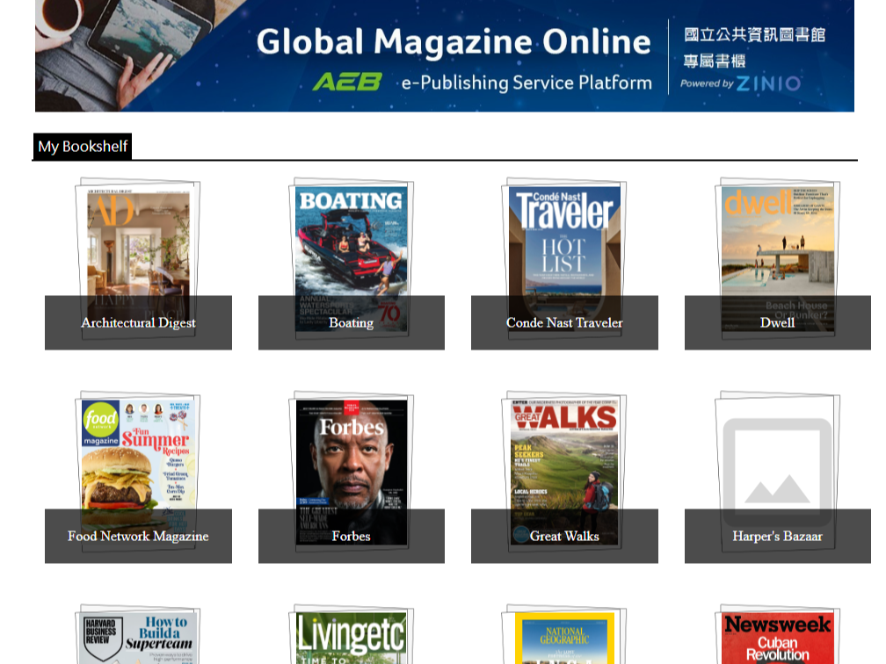This screenshot has width=886, height=664.
Task: Click the Boating title label
Action: pyautogui.click(x=351, y=322)
